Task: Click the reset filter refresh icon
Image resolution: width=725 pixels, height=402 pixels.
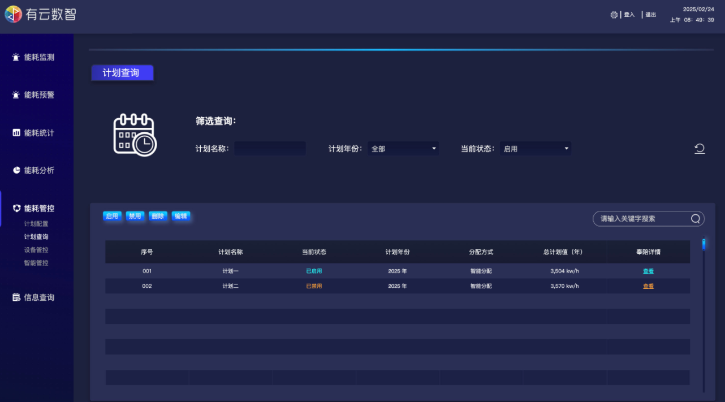Action: (x=700, y=149)
